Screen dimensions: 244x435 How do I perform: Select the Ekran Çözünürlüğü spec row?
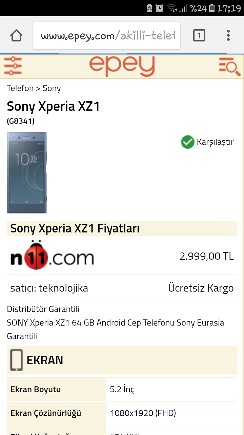[x=122, y=413]
